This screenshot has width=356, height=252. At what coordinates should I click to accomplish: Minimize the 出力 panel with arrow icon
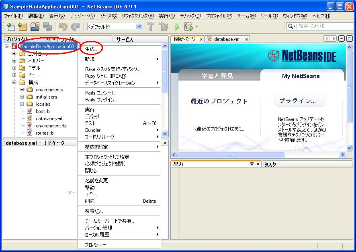pyautogui.click(x=252, y=164)
